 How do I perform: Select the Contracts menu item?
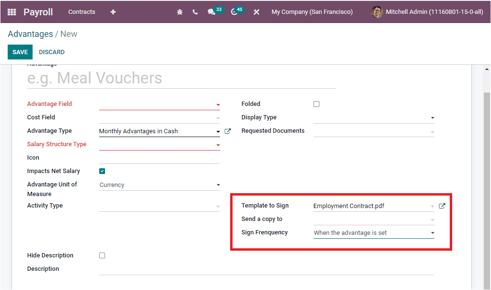coord(82,12)
